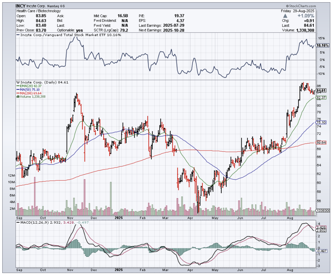Click the 84.61 last price tag on the axis
Screen dimensions: 332x275
pos(321,90)
